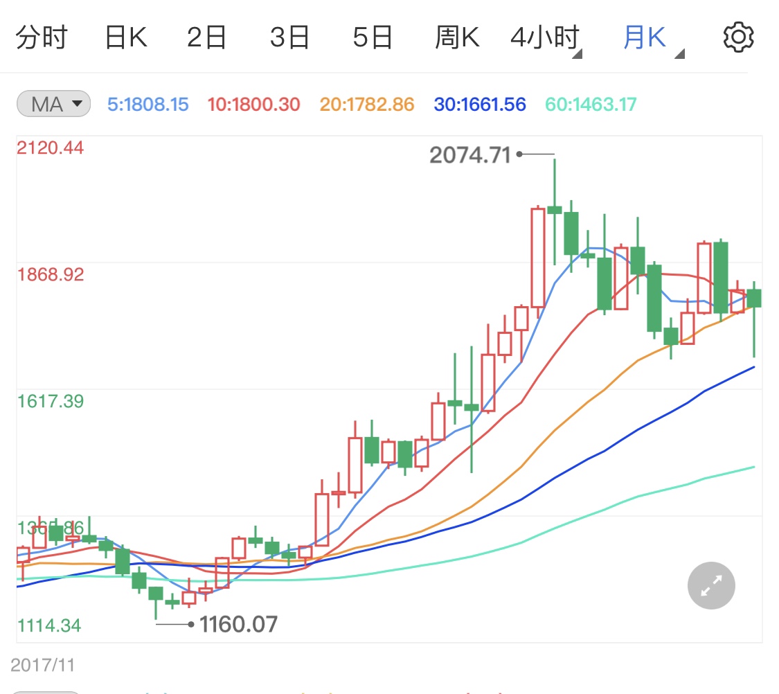Select the 日K daily candlestick tab
779x694 pixels.
126,37
